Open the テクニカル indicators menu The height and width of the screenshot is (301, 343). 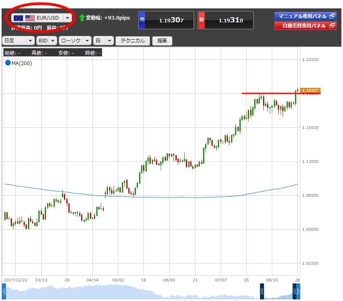133,41
